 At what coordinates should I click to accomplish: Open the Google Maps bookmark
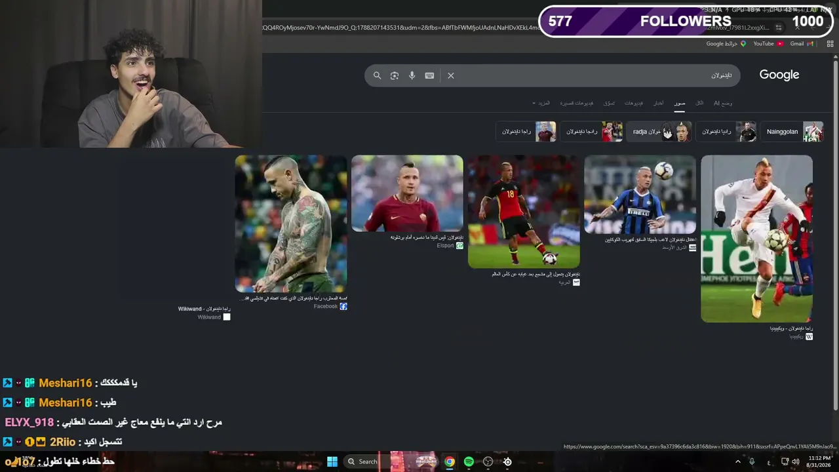(x=726, y=44)
